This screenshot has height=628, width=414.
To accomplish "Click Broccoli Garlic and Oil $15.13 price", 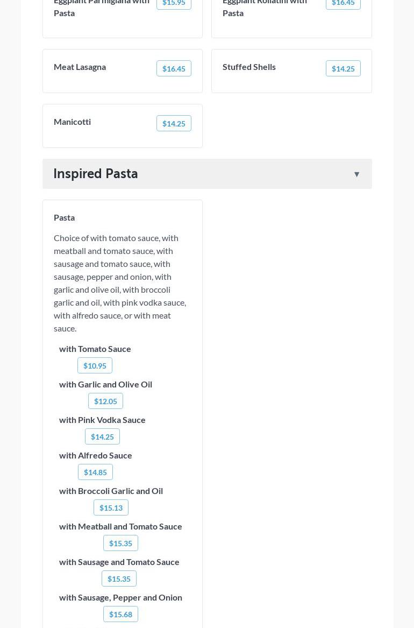I will tap(111, 507).
